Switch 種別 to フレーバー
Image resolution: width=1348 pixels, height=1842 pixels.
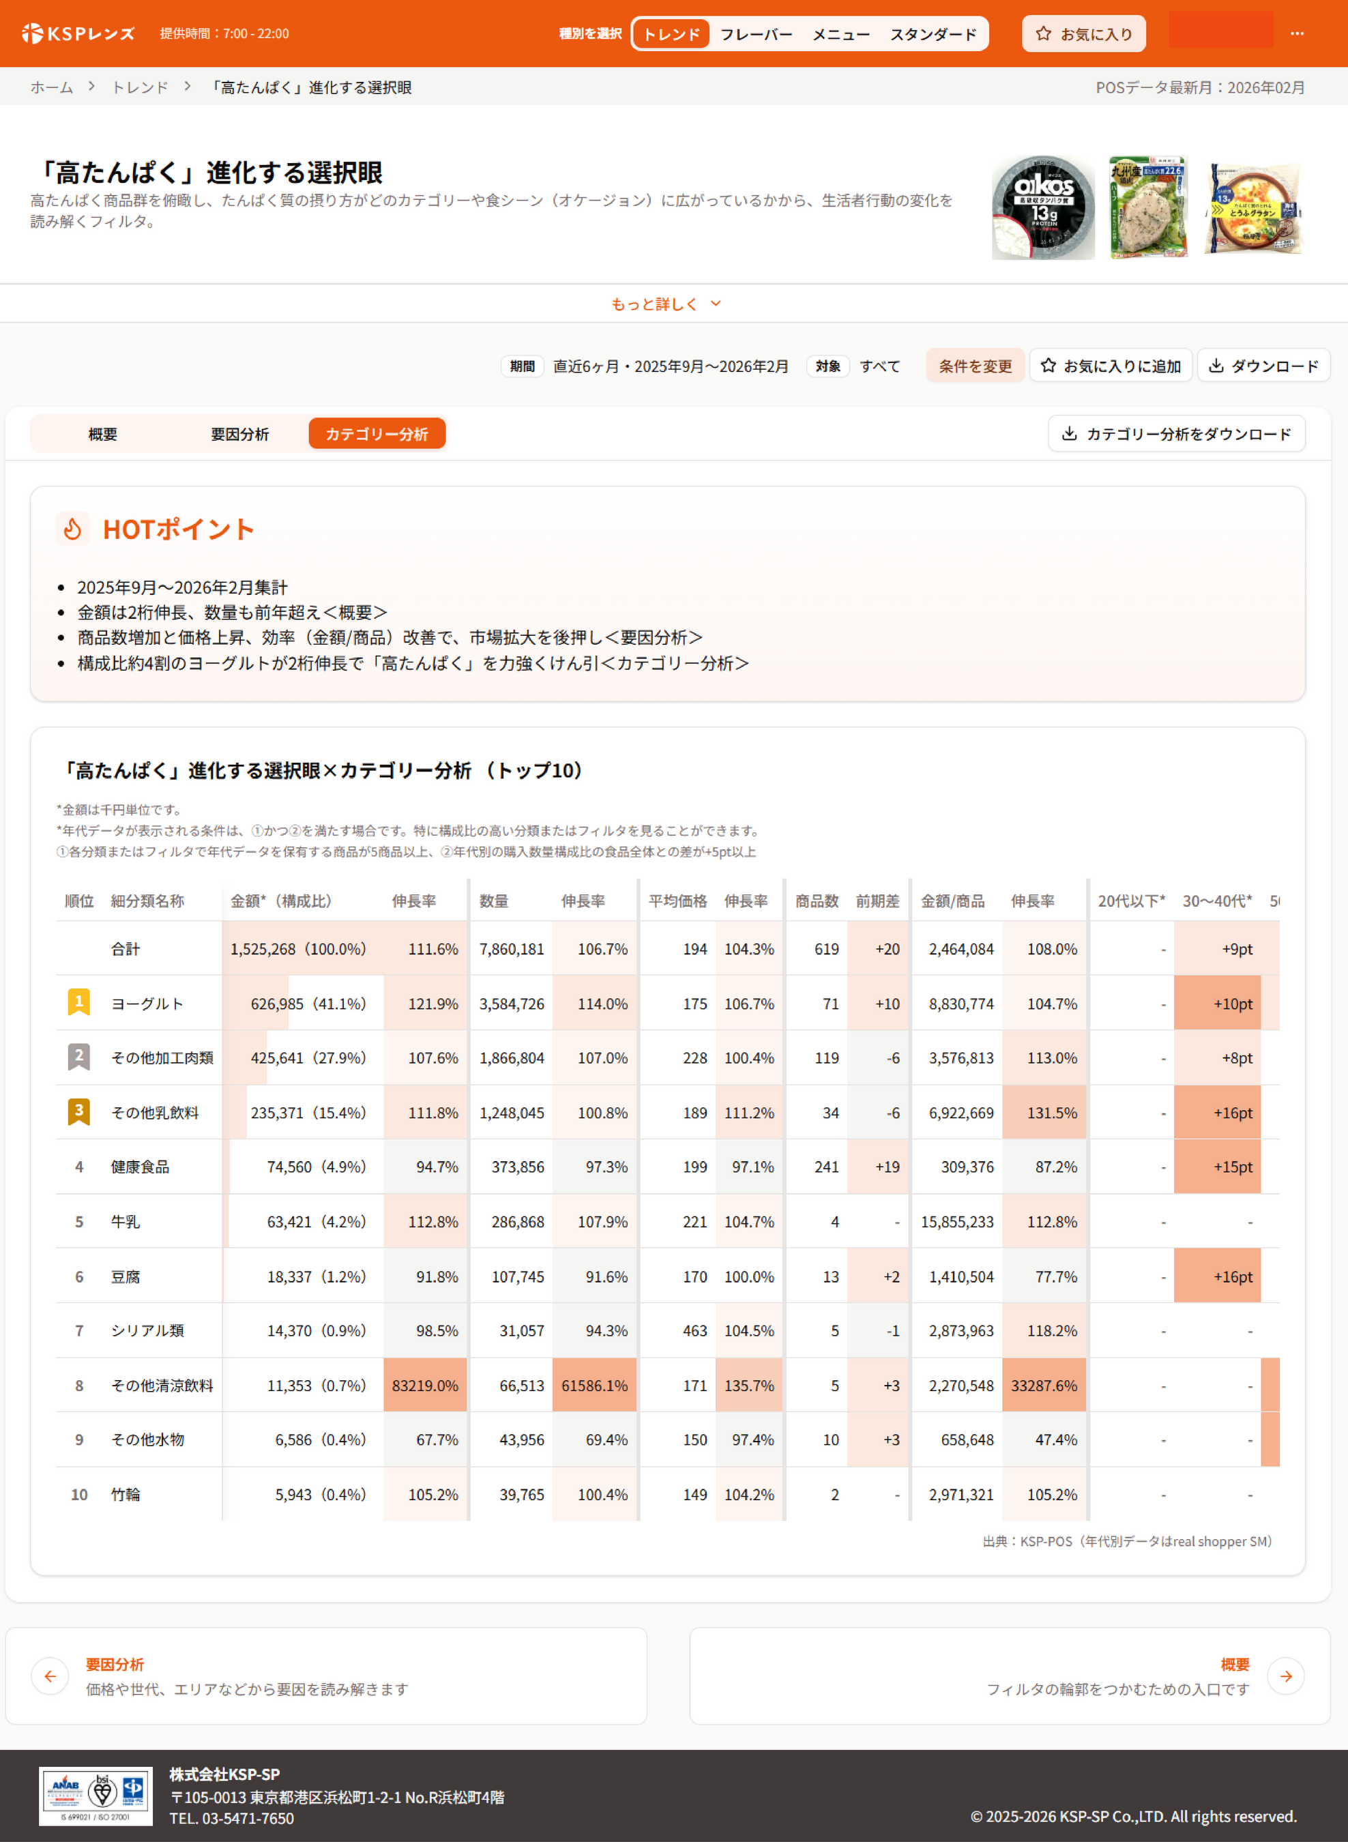tap(756, 34)
